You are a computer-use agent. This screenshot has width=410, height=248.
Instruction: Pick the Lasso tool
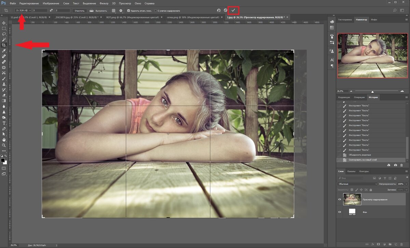(4, 34)
